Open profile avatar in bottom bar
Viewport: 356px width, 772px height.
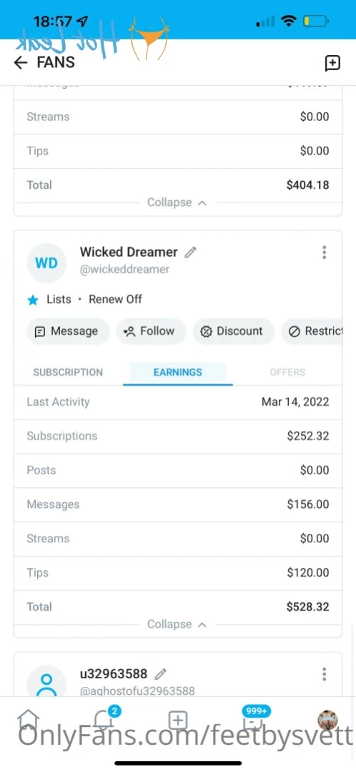pos(327,720)
